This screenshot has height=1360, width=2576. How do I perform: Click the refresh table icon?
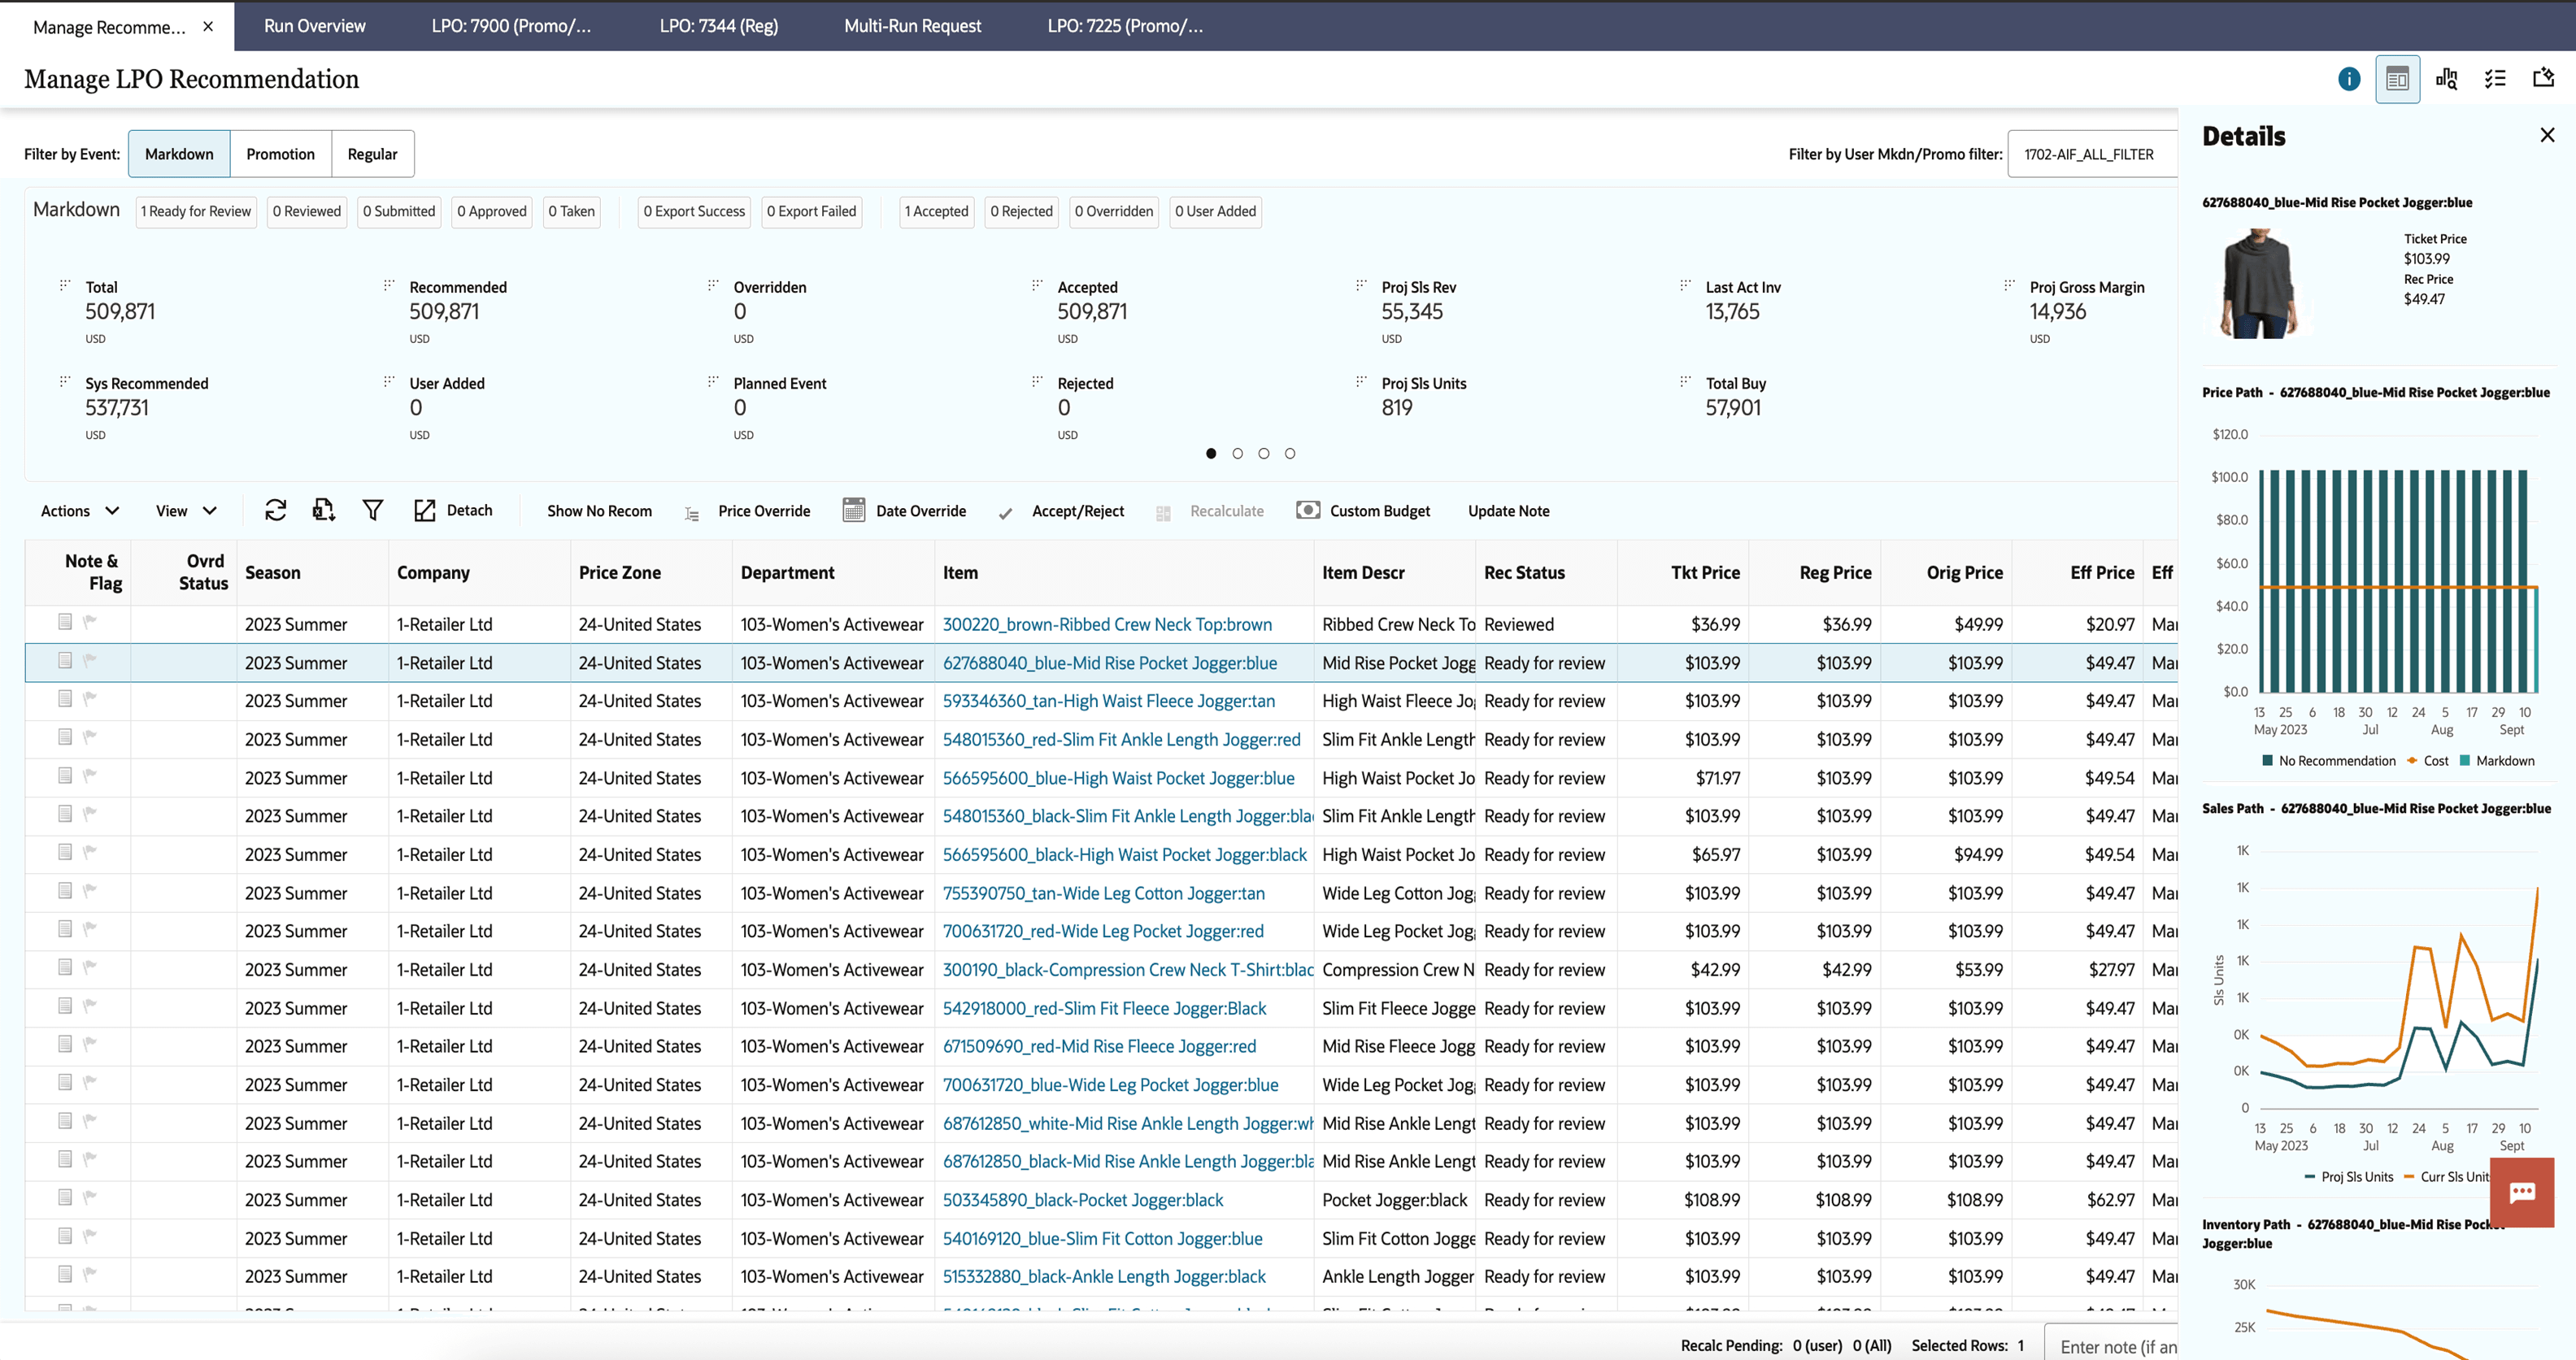pos(275,511)
